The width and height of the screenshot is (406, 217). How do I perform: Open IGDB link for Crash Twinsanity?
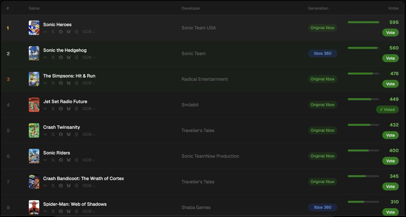pyautogui.click(x=89, y=135)
